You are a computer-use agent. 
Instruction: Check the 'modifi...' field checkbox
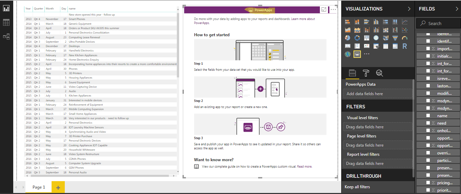tap(428, 93)
